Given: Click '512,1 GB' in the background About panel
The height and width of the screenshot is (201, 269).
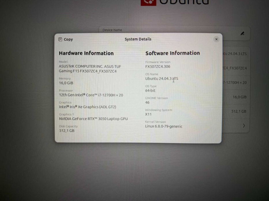Looking at the screenshot, I should point(239,111).
